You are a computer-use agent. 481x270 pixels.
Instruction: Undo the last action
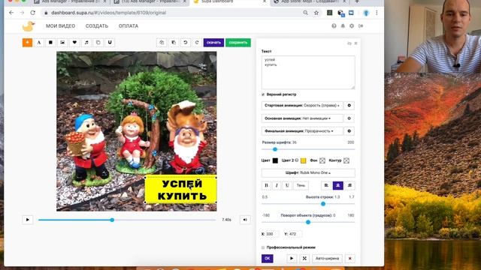(186, 43)
